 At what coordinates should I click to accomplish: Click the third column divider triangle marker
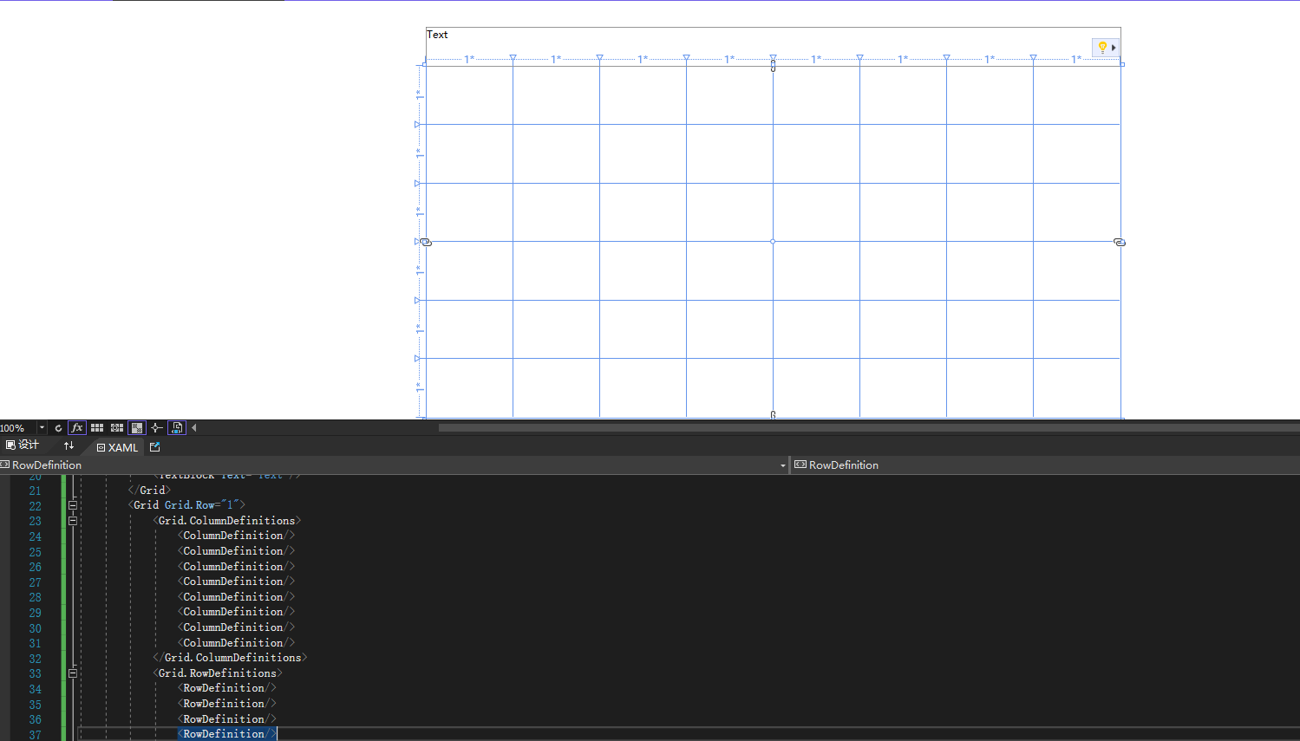point(686,58)
